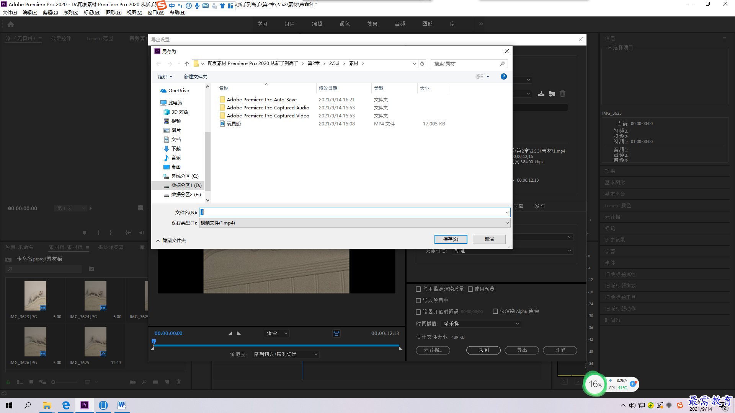Expand the address bar path dropdown

(x=414, y=64)
